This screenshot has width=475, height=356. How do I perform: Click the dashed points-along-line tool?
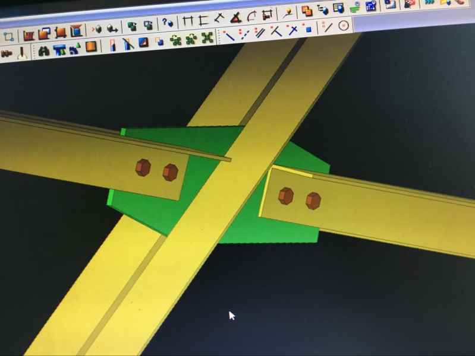point(244,34)
